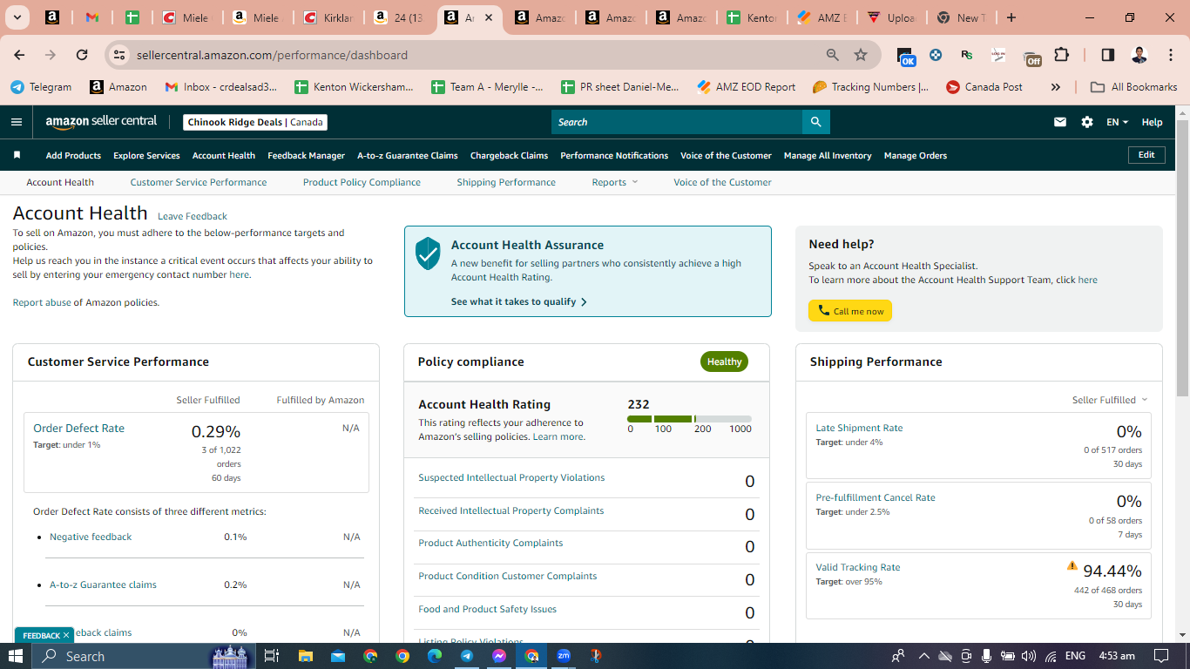Viewport: 1190px width, 669px height.
Task: Bookmark this page with the star icon
Action: tap(861, 55)
